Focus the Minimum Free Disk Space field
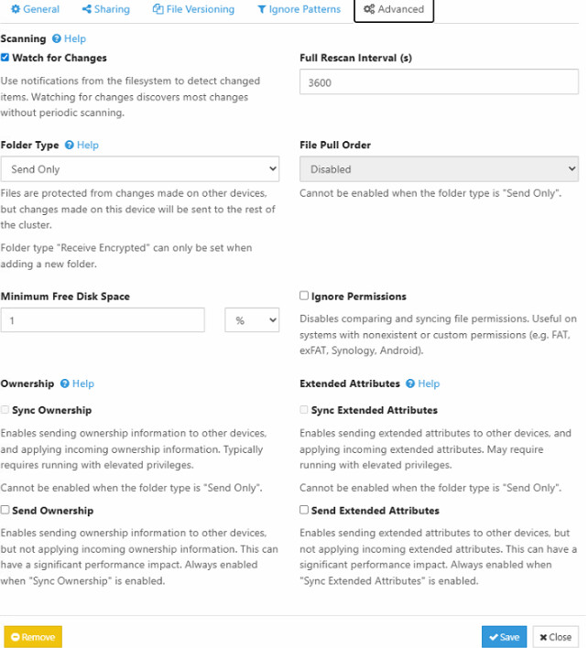This screenshot has height=648, width=588. pos(103,320)
